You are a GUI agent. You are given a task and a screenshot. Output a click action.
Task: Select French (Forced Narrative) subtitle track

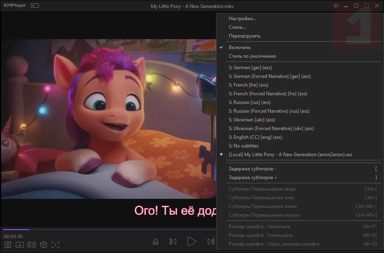[299, 94]
